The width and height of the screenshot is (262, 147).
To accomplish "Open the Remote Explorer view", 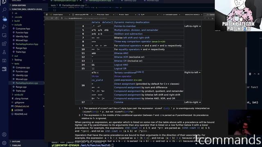I will point(4,35).
